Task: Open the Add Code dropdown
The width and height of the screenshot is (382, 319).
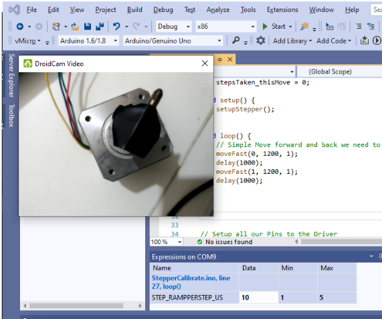Action: click(334, 41)
